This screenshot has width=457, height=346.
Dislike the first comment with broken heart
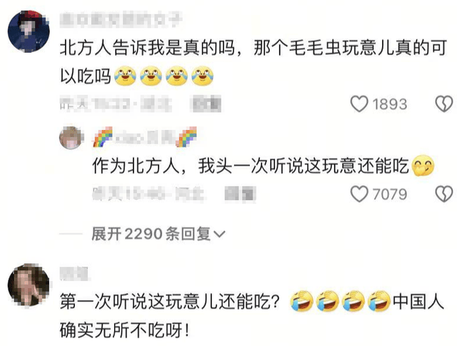pyautogui.click(x=444, y=104)
